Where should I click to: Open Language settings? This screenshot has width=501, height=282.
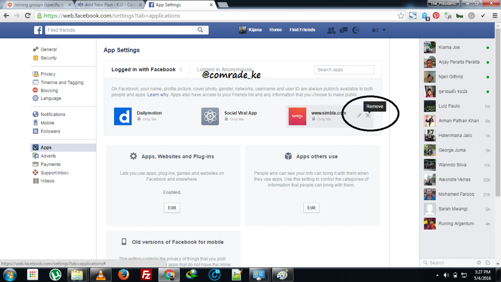(x=50, y=98)
